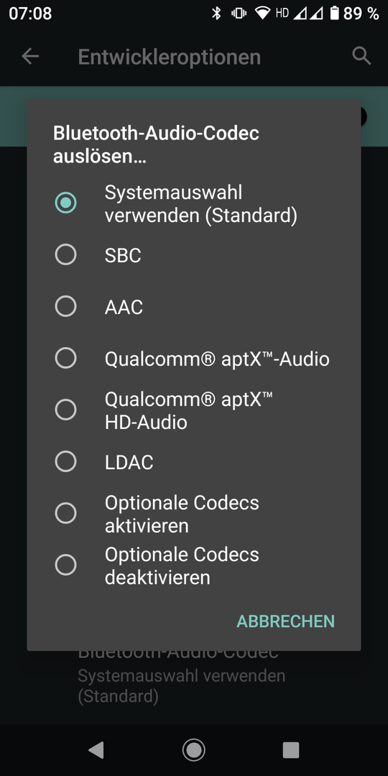Tap the recent apps square button

tap(291, 750)
